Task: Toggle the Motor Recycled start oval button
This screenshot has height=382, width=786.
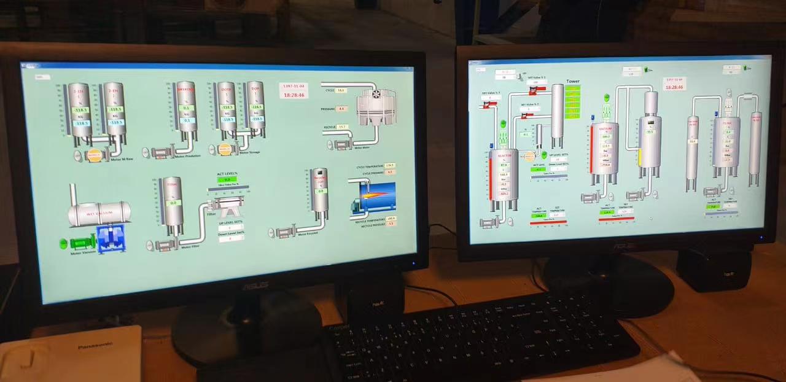Action: (271, 232)
